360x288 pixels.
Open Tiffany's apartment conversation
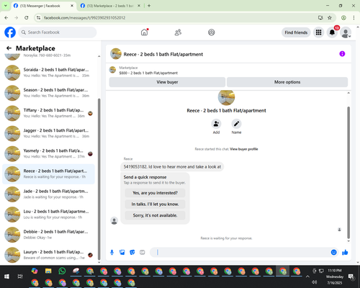(x=48, y=113)
